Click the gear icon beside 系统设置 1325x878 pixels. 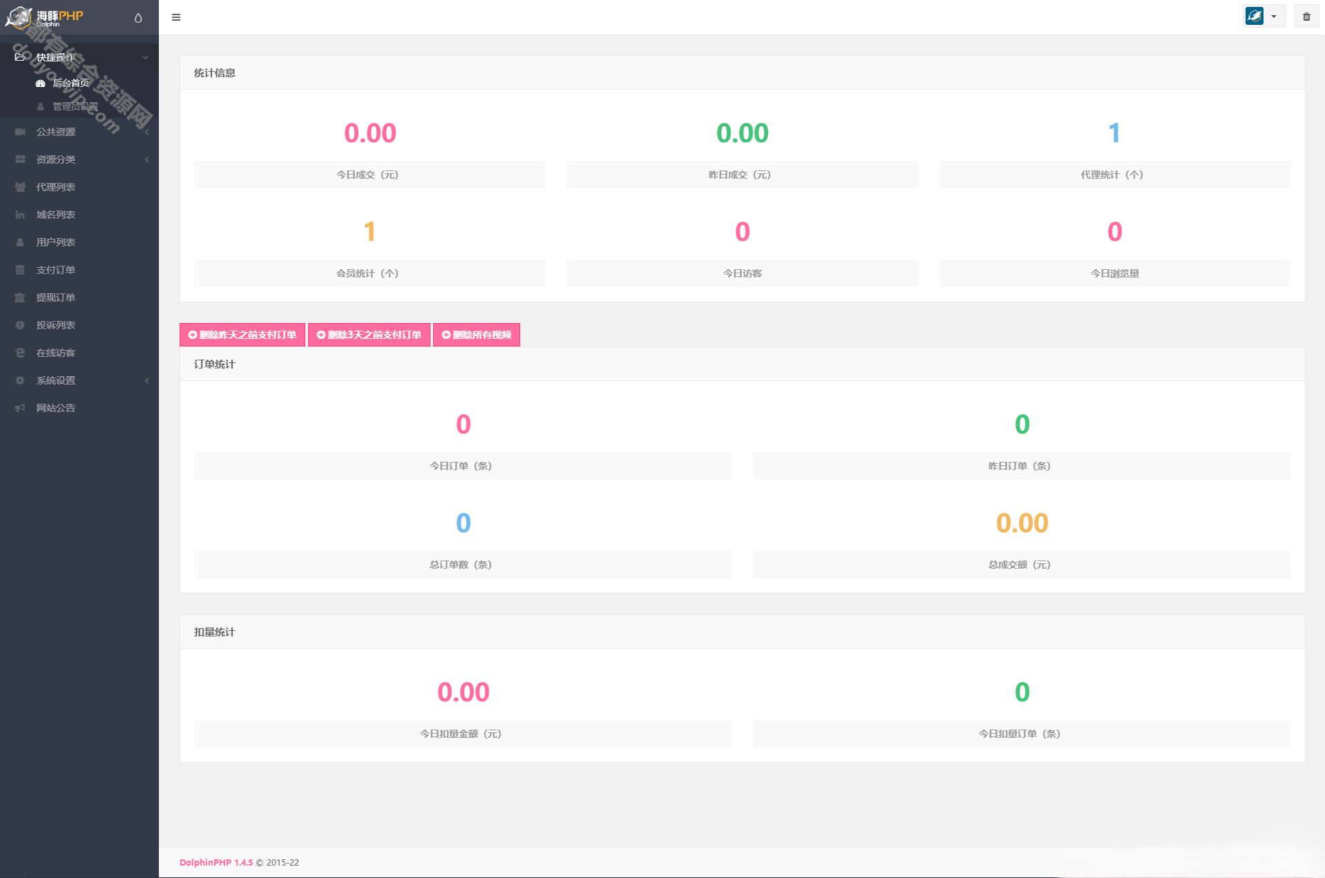(20, 380)
